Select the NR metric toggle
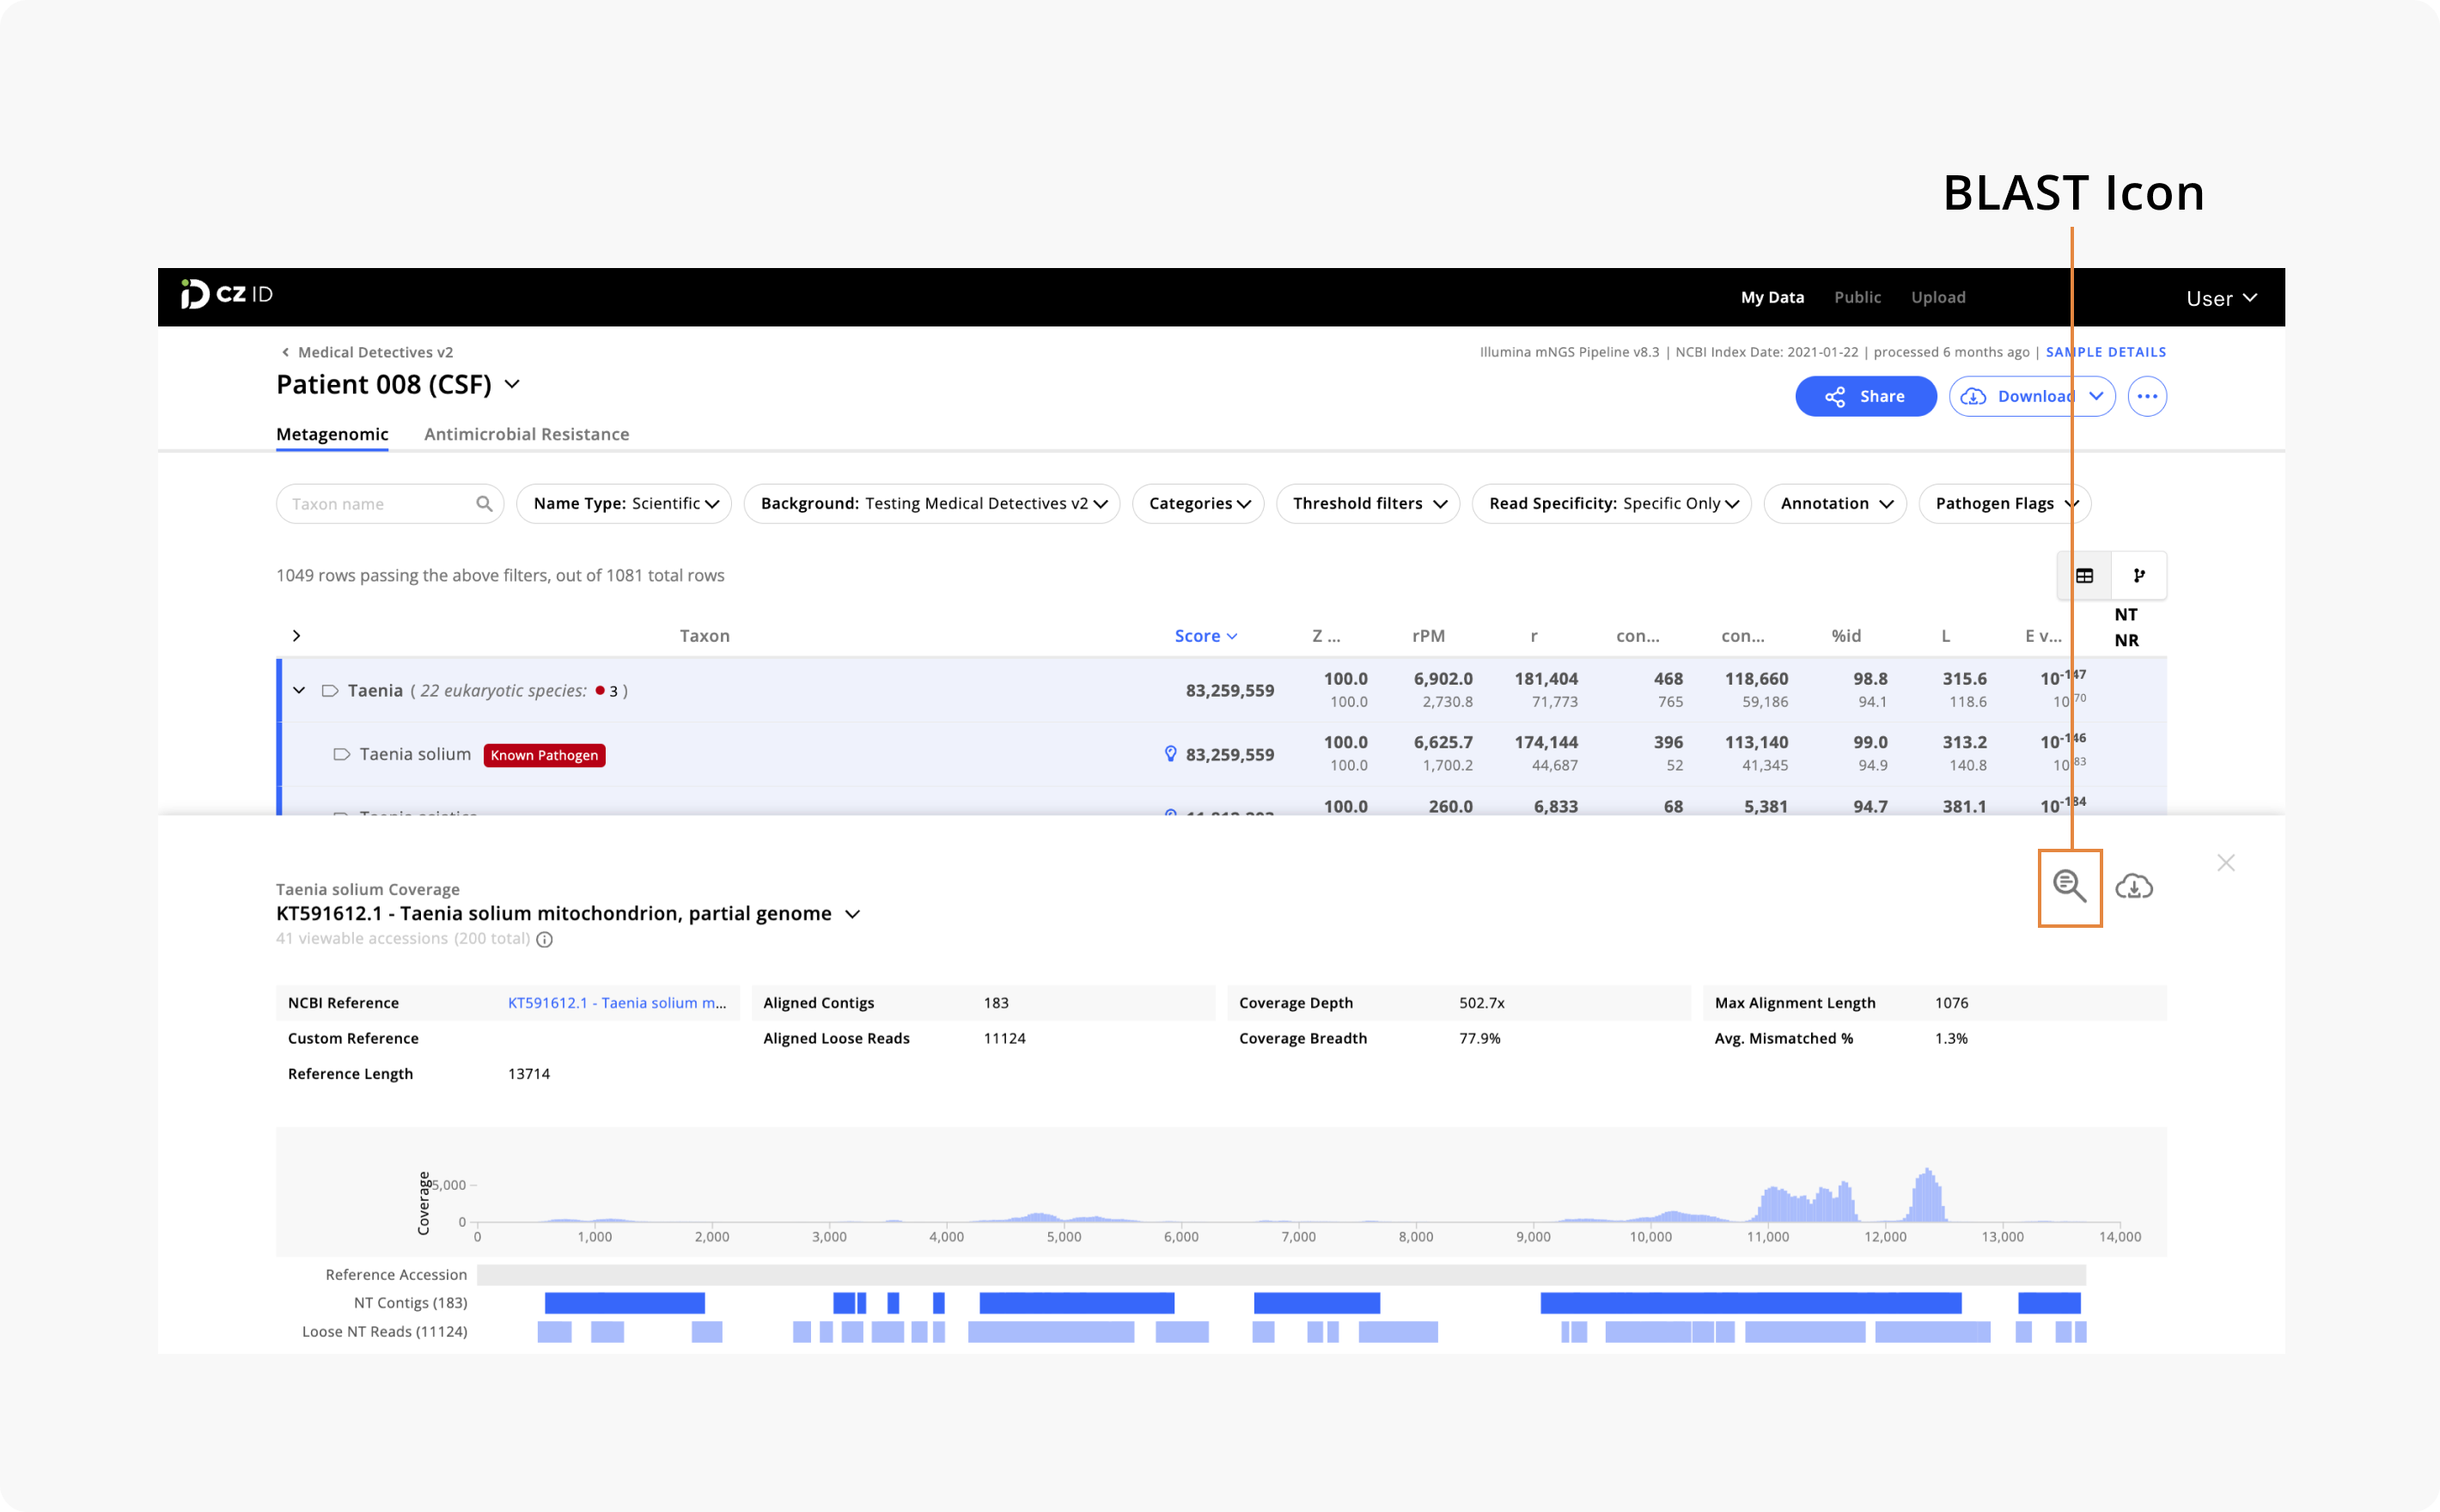This screenshot has height=1512, width=2440. point(2126,640)
